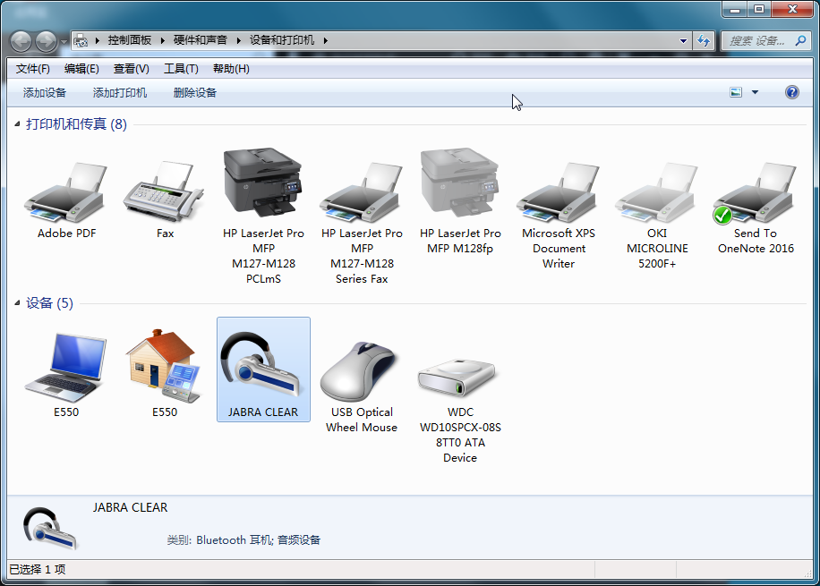Select Send To OneNote 2016 printer
The width and height of the screenshot is (820, 586).
coord(756,192)
